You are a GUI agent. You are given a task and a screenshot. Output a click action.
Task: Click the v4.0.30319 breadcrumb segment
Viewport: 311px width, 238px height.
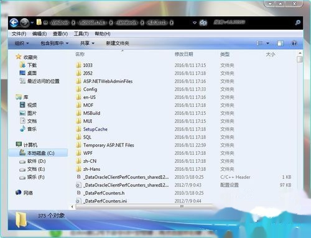tap(157, 22)
